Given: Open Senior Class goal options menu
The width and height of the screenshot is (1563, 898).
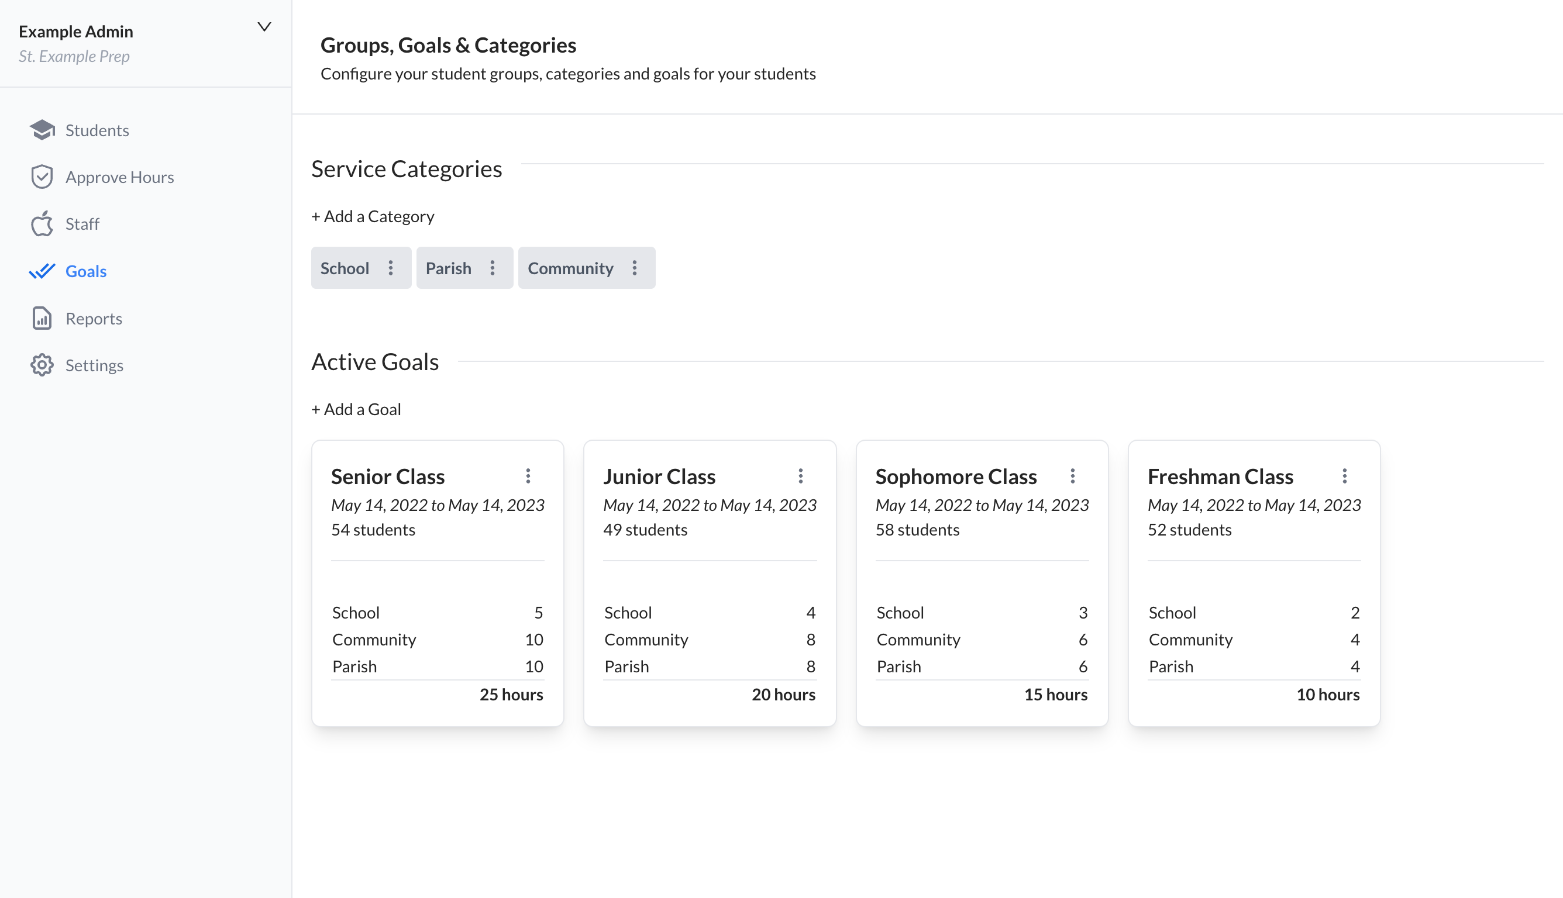Looking at the screenshot, I should click(528, 476).
